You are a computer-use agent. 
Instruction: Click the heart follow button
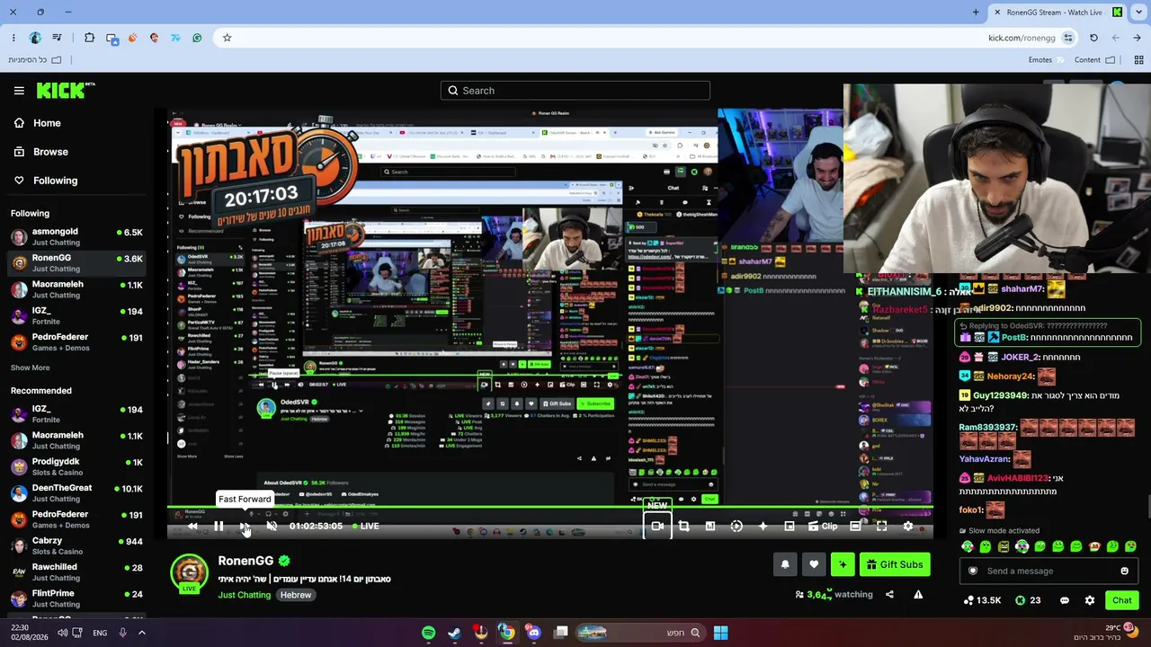[814, 564]
